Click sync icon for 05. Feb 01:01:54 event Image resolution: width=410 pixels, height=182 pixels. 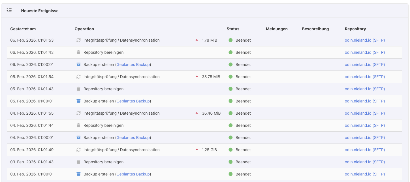[78, 77]
